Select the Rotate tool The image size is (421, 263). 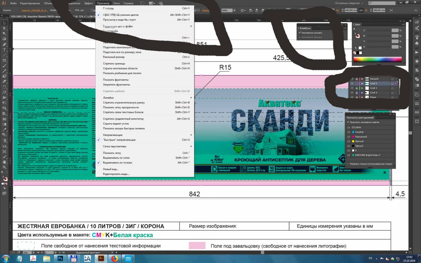point(4,87)
